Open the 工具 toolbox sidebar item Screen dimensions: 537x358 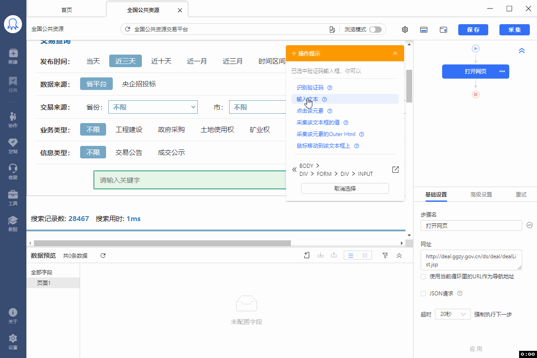tap(13, 197)
